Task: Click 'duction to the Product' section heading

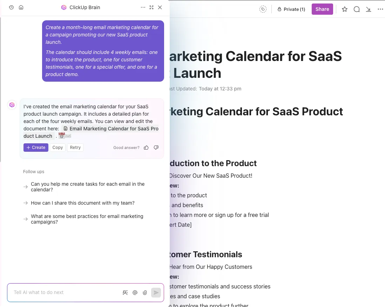Action: [x=213, y=163]
